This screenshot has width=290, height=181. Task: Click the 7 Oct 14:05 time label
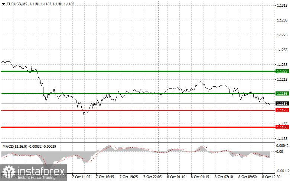point(81,177)
